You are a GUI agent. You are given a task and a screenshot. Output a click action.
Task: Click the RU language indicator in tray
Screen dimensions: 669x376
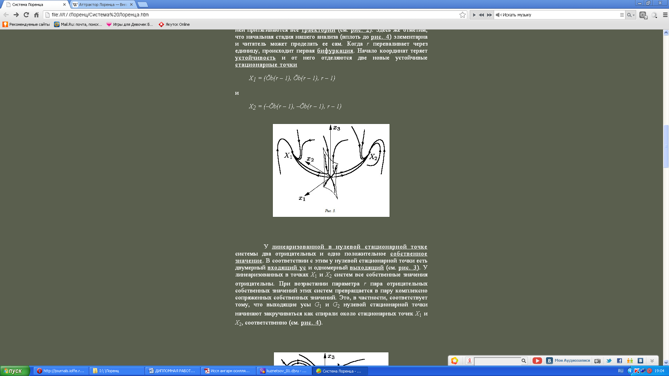pos(621,371)
